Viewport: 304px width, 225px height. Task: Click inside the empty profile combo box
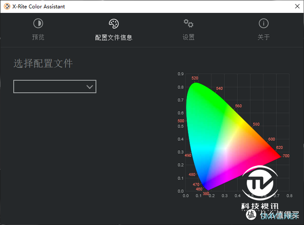pos(55,86)
